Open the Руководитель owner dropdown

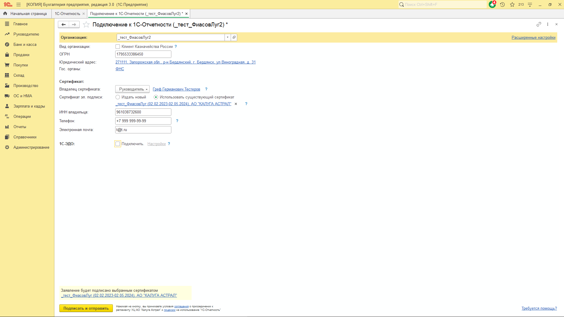click(132, 89)
